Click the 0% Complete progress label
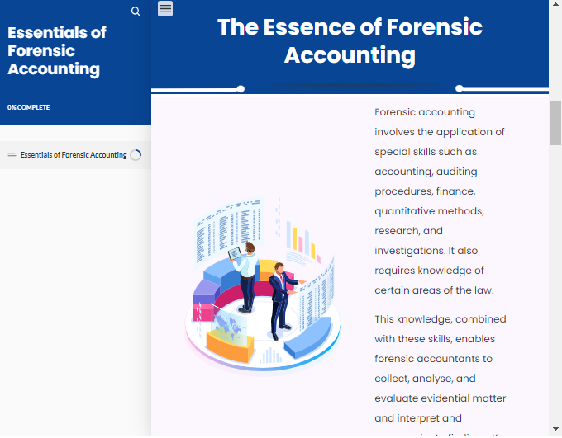 [x=29, y=107]
